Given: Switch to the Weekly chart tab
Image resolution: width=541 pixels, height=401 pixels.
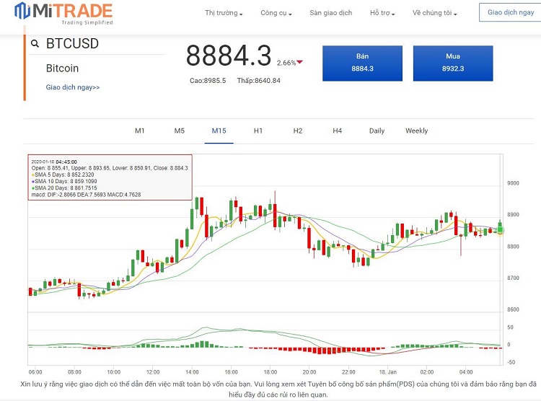Looking at the screenshot, I should (416, 131).
